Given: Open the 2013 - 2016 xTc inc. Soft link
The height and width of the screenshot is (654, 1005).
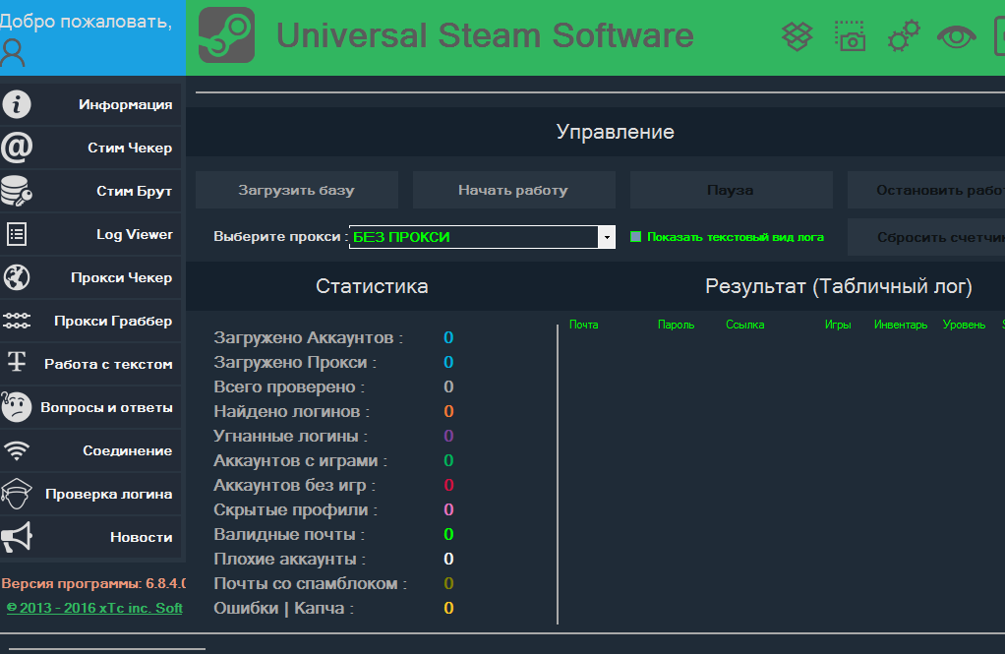Looking at the screenshot, I should (x=94, y=608).
